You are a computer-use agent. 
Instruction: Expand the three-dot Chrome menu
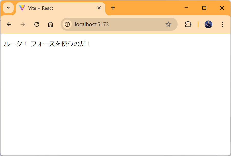click(222, 24)
